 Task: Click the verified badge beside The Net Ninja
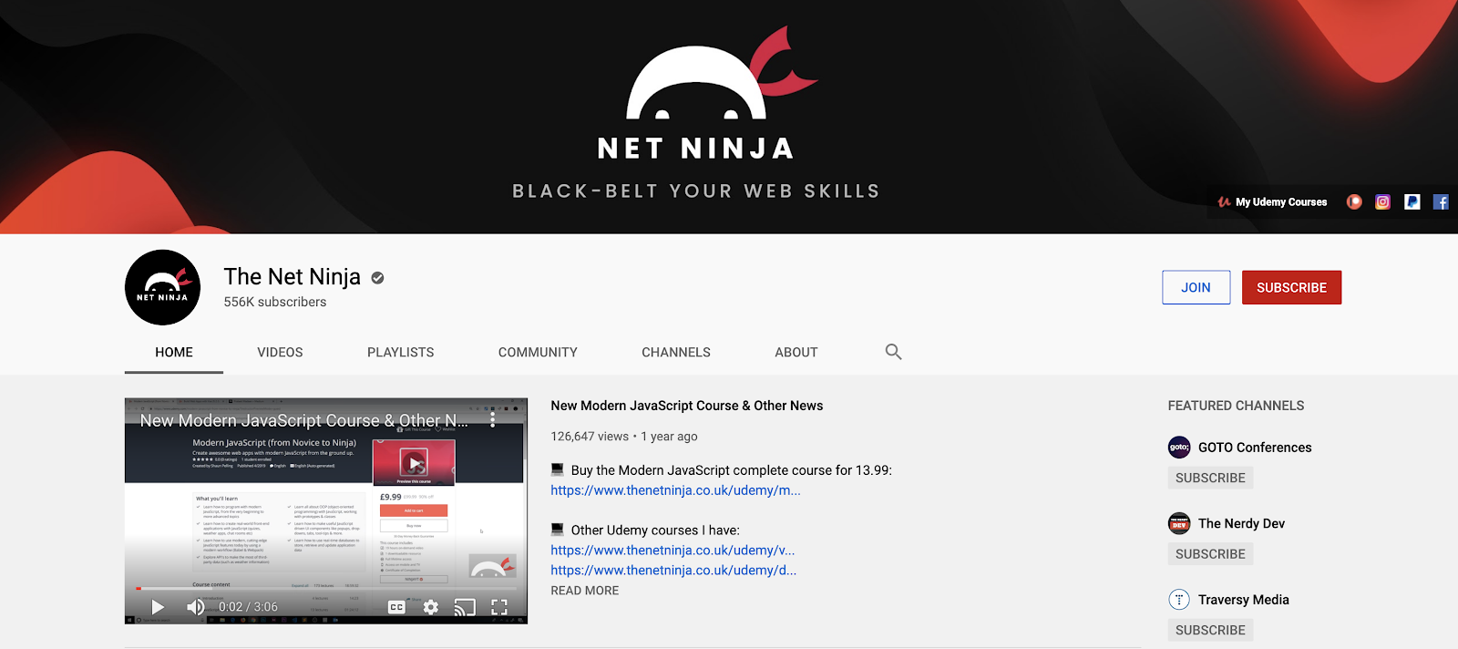[x=377, y=278]
